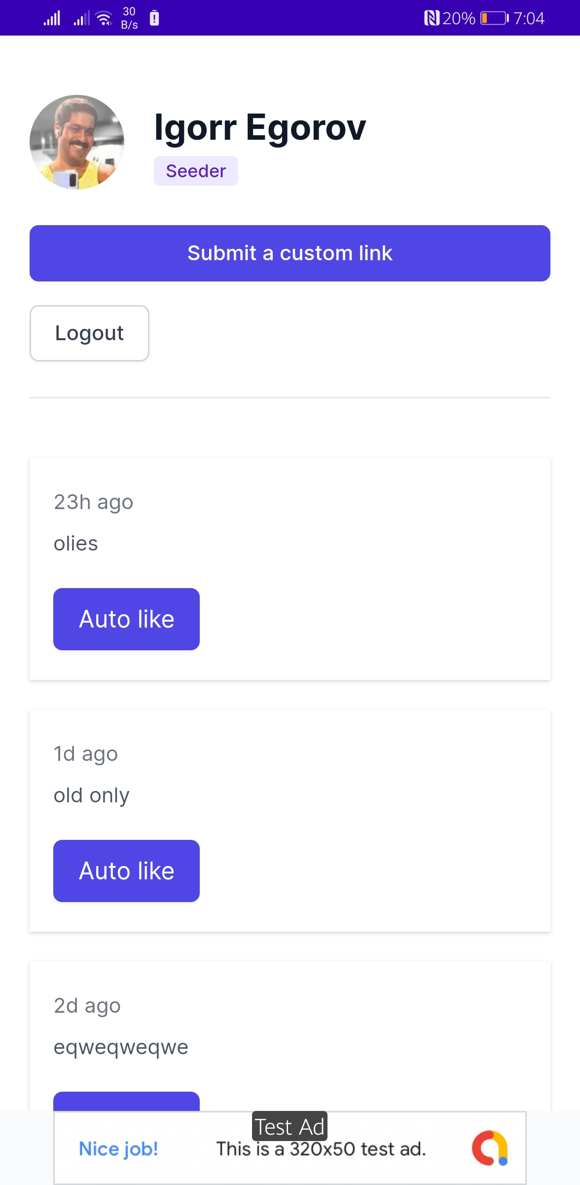Click the Nice job! ad link

(118, 1149)
